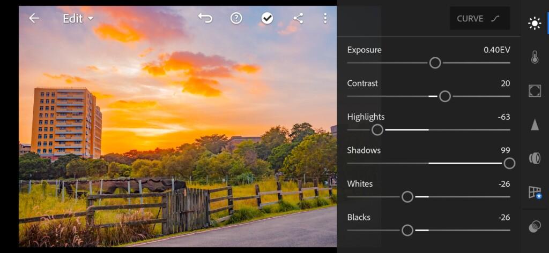Image resolution: width=549 pixels, height=253 pixels.
Task: Click the sunset photo preview
Action: tap(178, 126)
